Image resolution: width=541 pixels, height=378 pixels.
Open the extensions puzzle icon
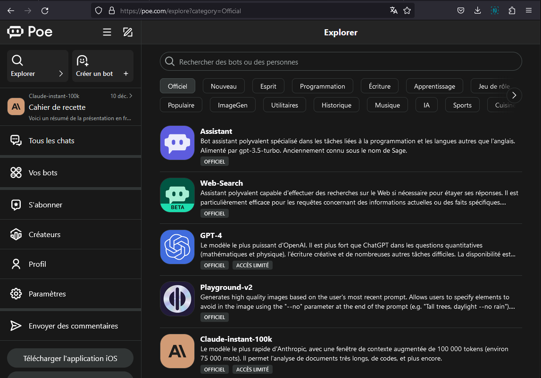[x=512, y=11]
